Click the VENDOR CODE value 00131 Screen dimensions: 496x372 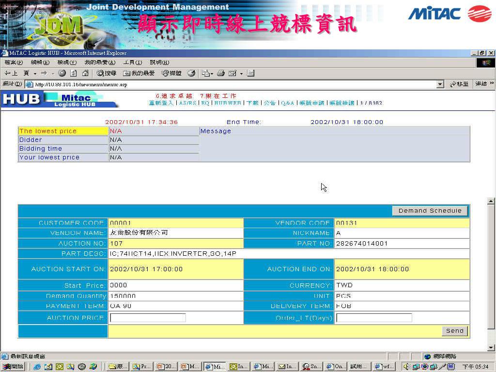point(346,223)
